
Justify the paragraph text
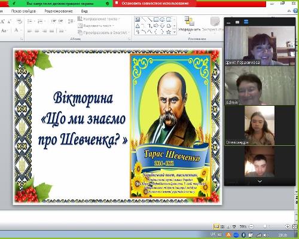pyautogui.click(x=51, y=30)
